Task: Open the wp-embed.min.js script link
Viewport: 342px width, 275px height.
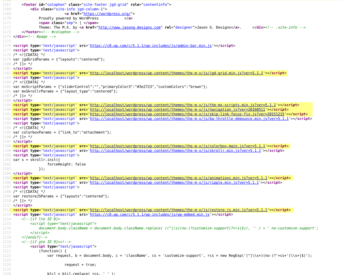Action: 150,215
